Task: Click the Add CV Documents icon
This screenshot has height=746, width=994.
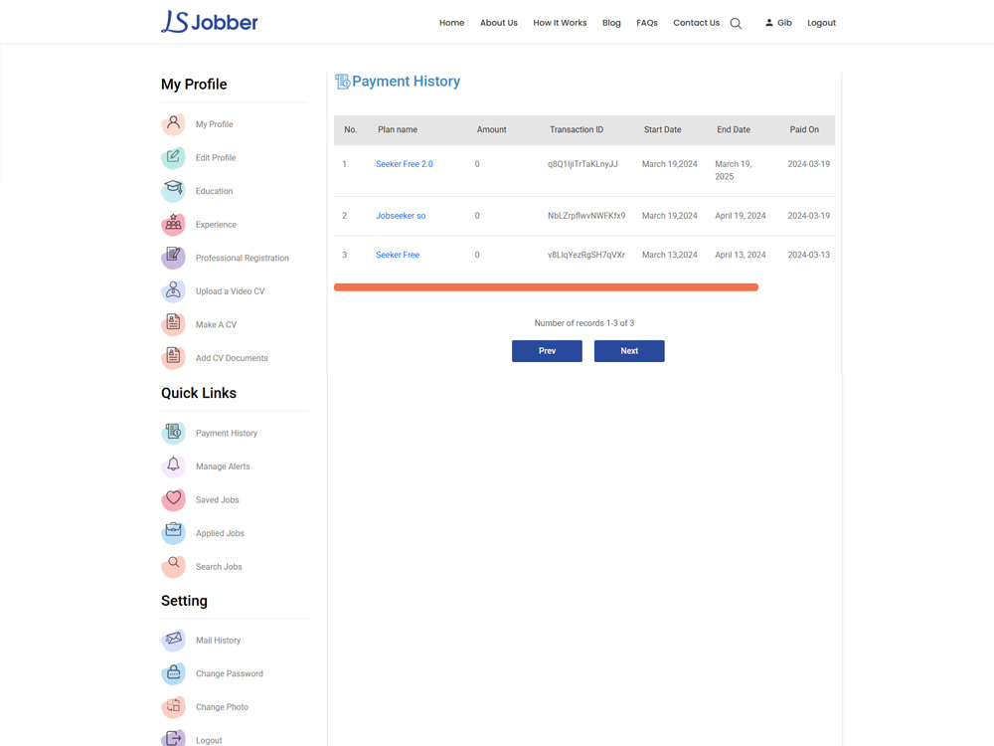Action: 173,358
